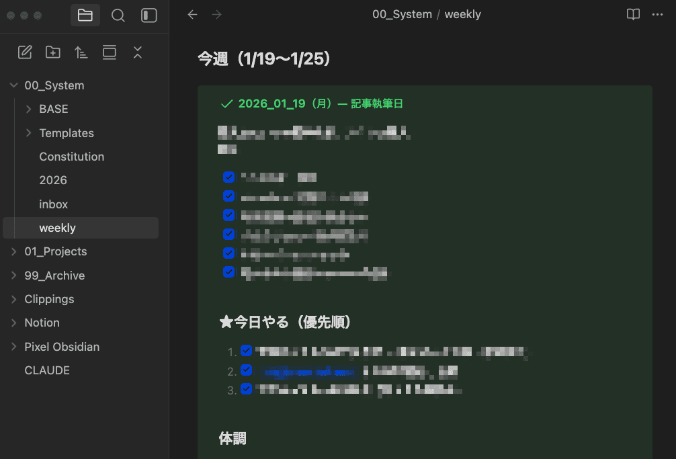Open the file explorer folder icon
676x459 pixels.
[x=85, y=15]
